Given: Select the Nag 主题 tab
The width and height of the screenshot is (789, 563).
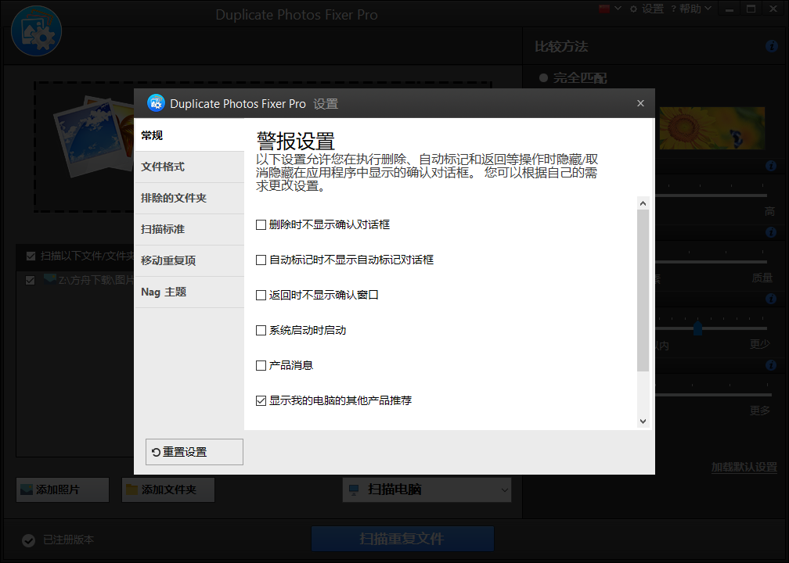Looking at the screenshot, I should [189, 292].
